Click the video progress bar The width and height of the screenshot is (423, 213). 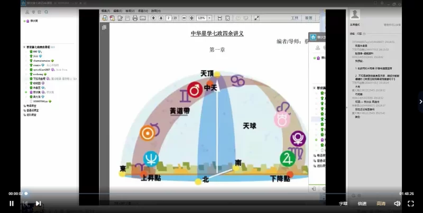(212, 193)
